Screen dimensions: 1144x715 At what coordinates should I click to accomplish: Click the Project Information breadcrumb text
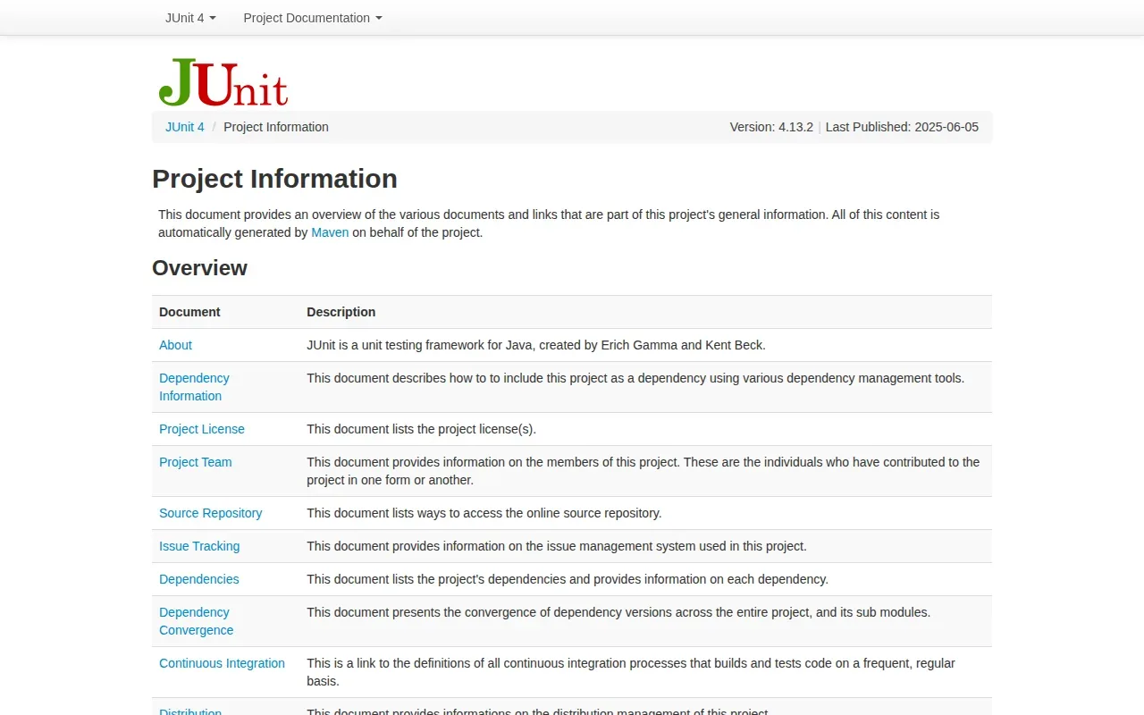276,127
